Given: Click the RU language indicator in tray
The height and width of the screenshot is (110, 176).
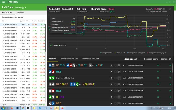Looking at the screenshot, I should (154, 108).
